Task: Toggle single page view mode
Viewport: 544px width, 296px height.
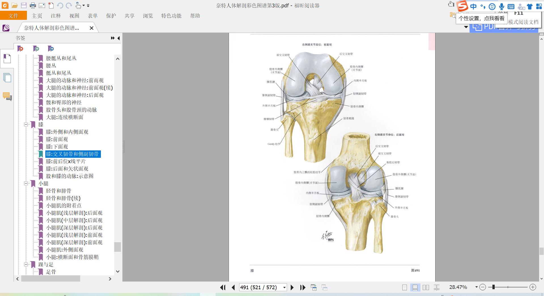Action: click(404, 288)
